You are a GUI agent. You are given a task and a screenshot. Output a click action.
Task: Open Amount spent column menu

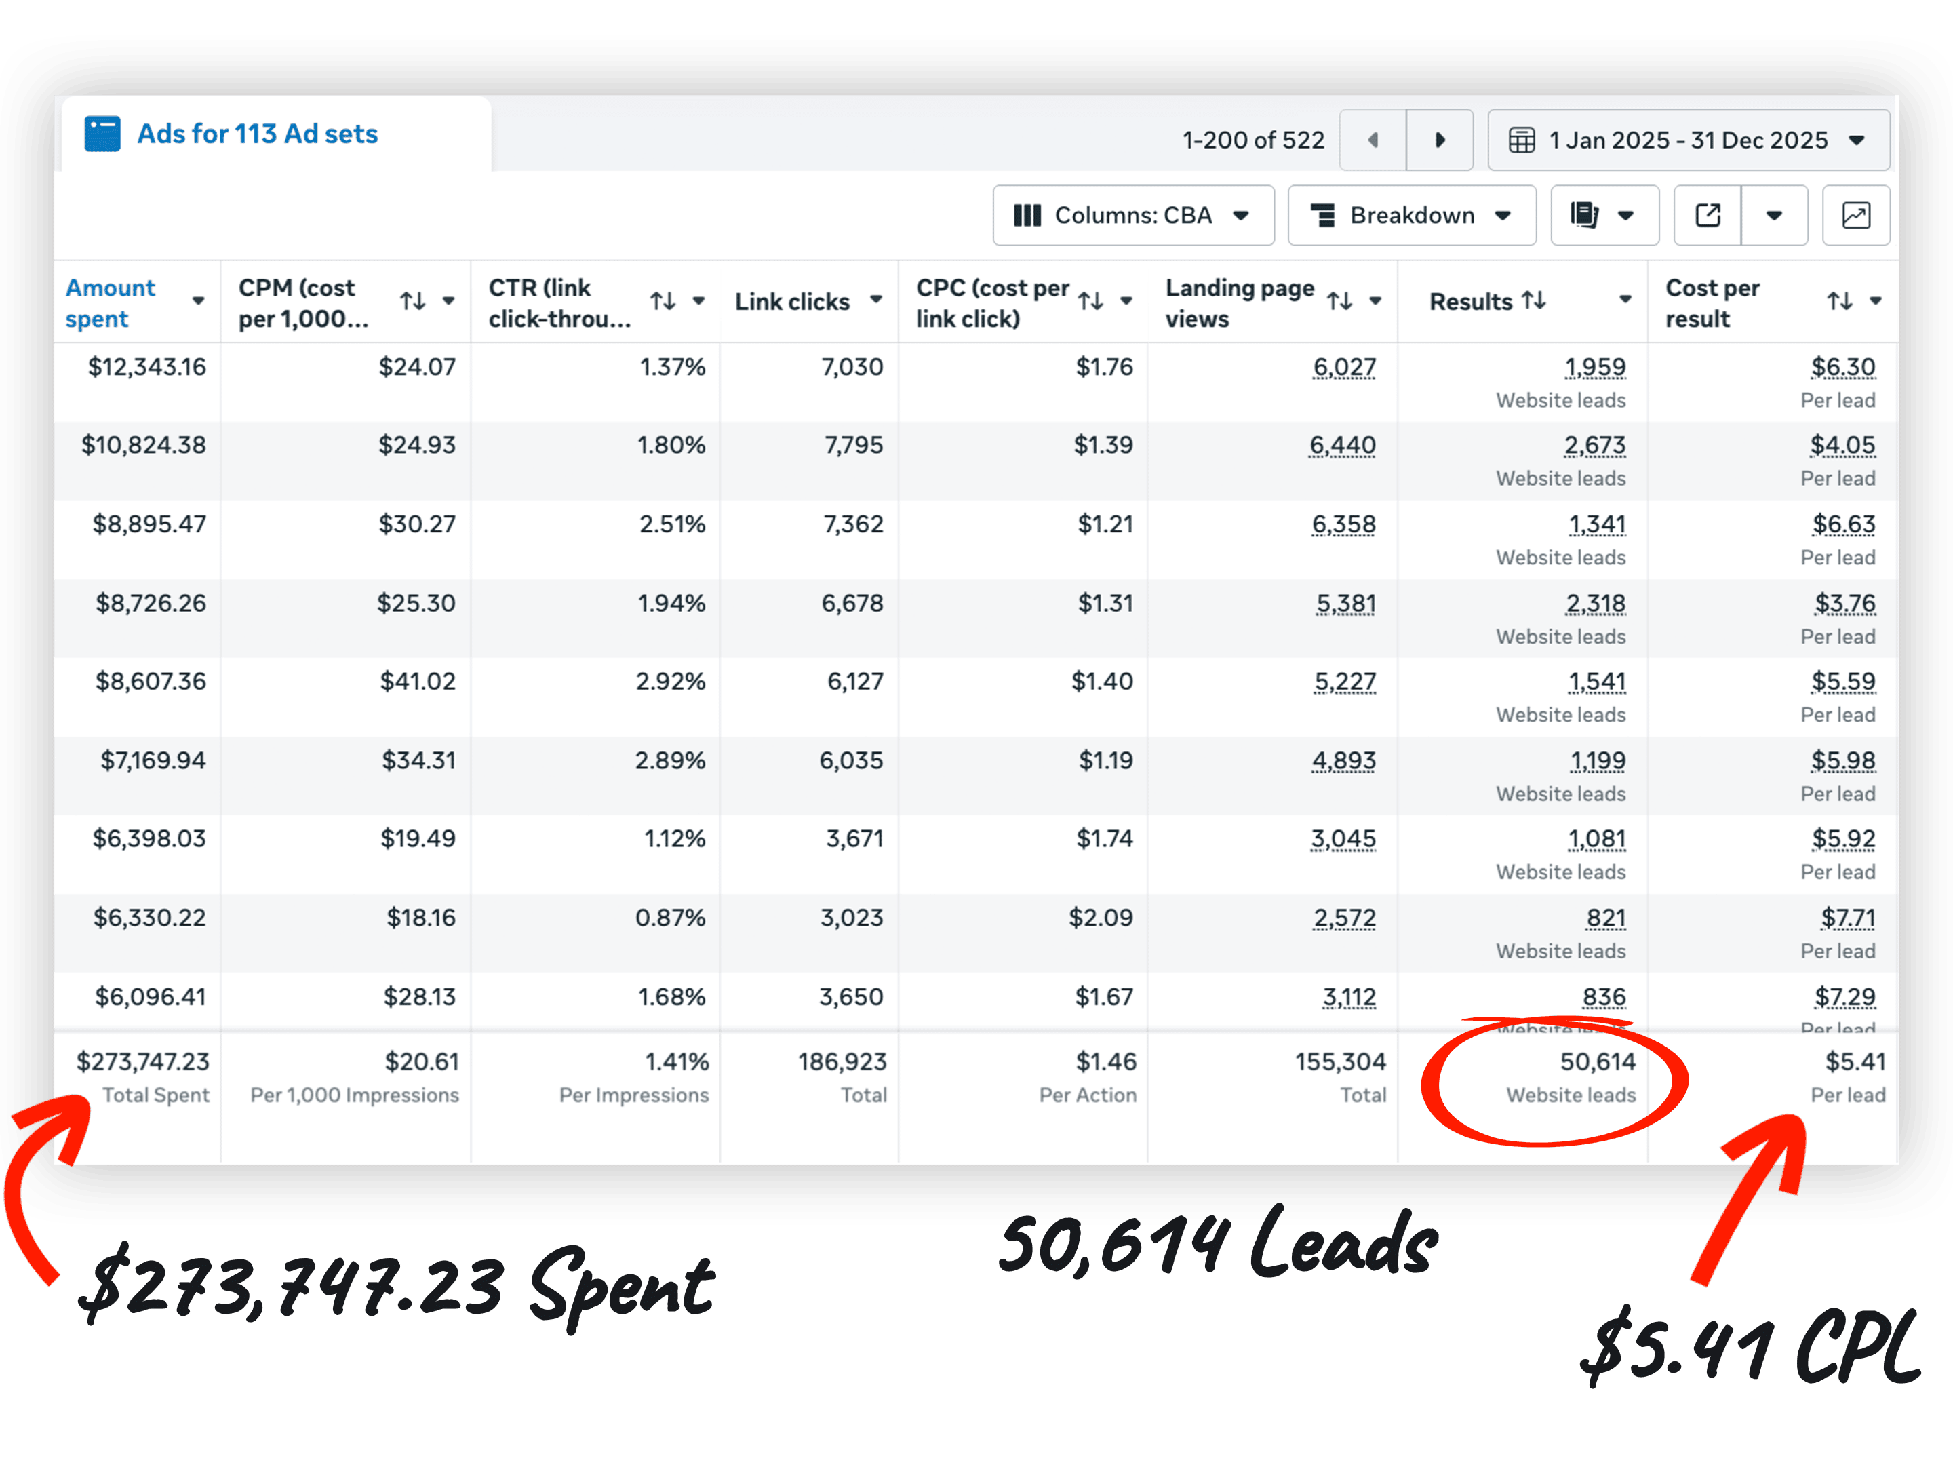199,301
